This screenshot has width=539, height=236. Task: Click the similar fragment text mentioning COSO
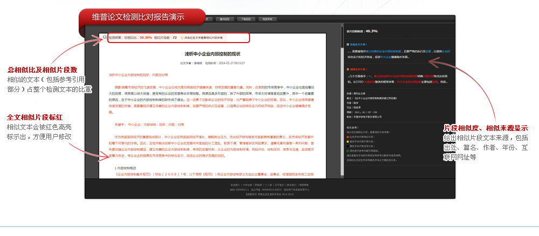tap(398, 79)
